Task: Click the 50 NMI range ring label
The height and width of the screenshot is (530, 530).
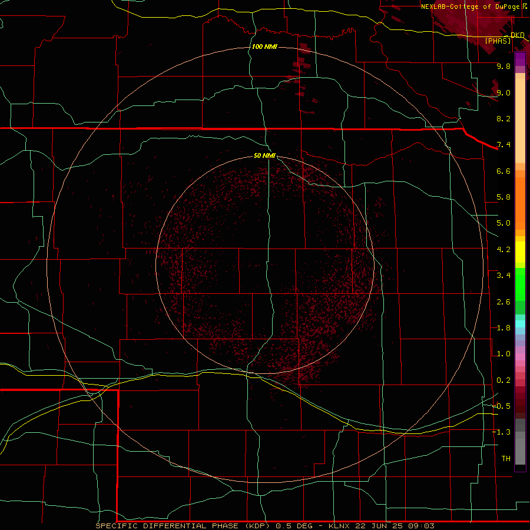Action: (x=264, y=155)
